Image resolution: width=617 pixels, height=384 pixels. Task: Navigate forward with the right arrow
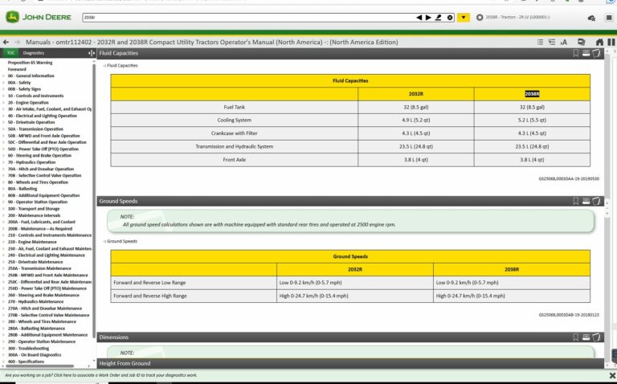click(17, 42)
